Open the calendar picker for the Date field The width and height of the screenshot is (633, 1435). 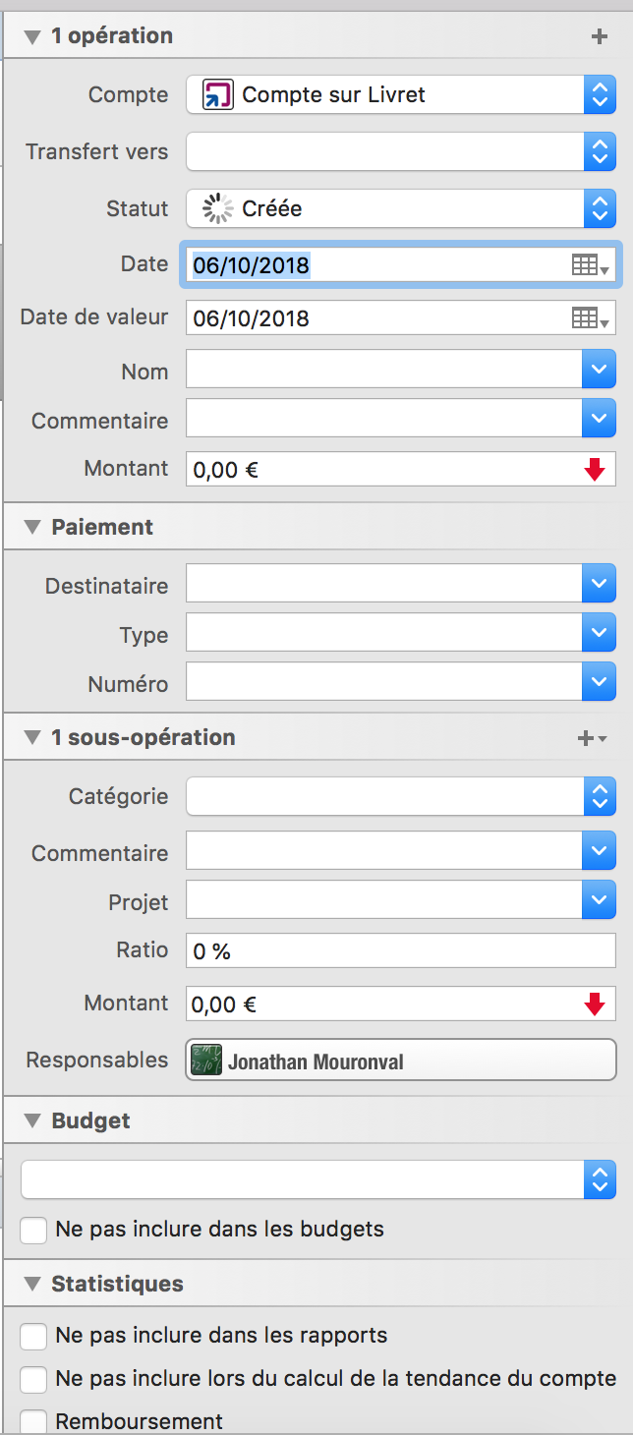click(591, 265)
